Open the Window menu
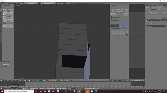 point(14,3)
